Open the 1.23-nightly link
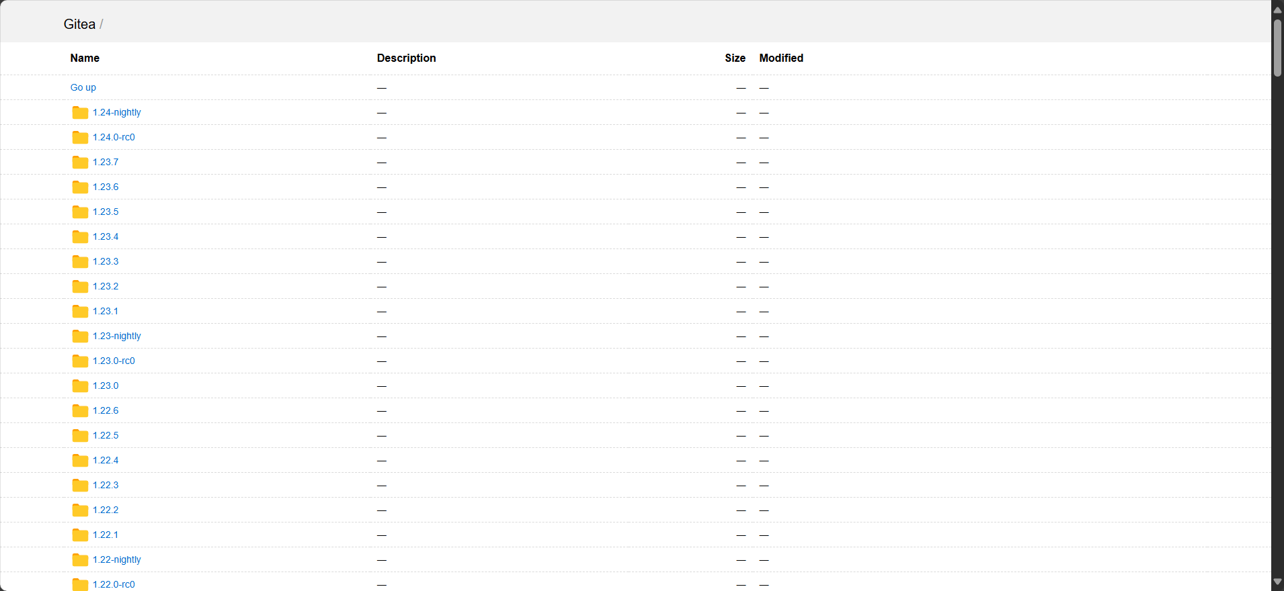Screen dimensions: 1284x591 (x=117, y=336)
